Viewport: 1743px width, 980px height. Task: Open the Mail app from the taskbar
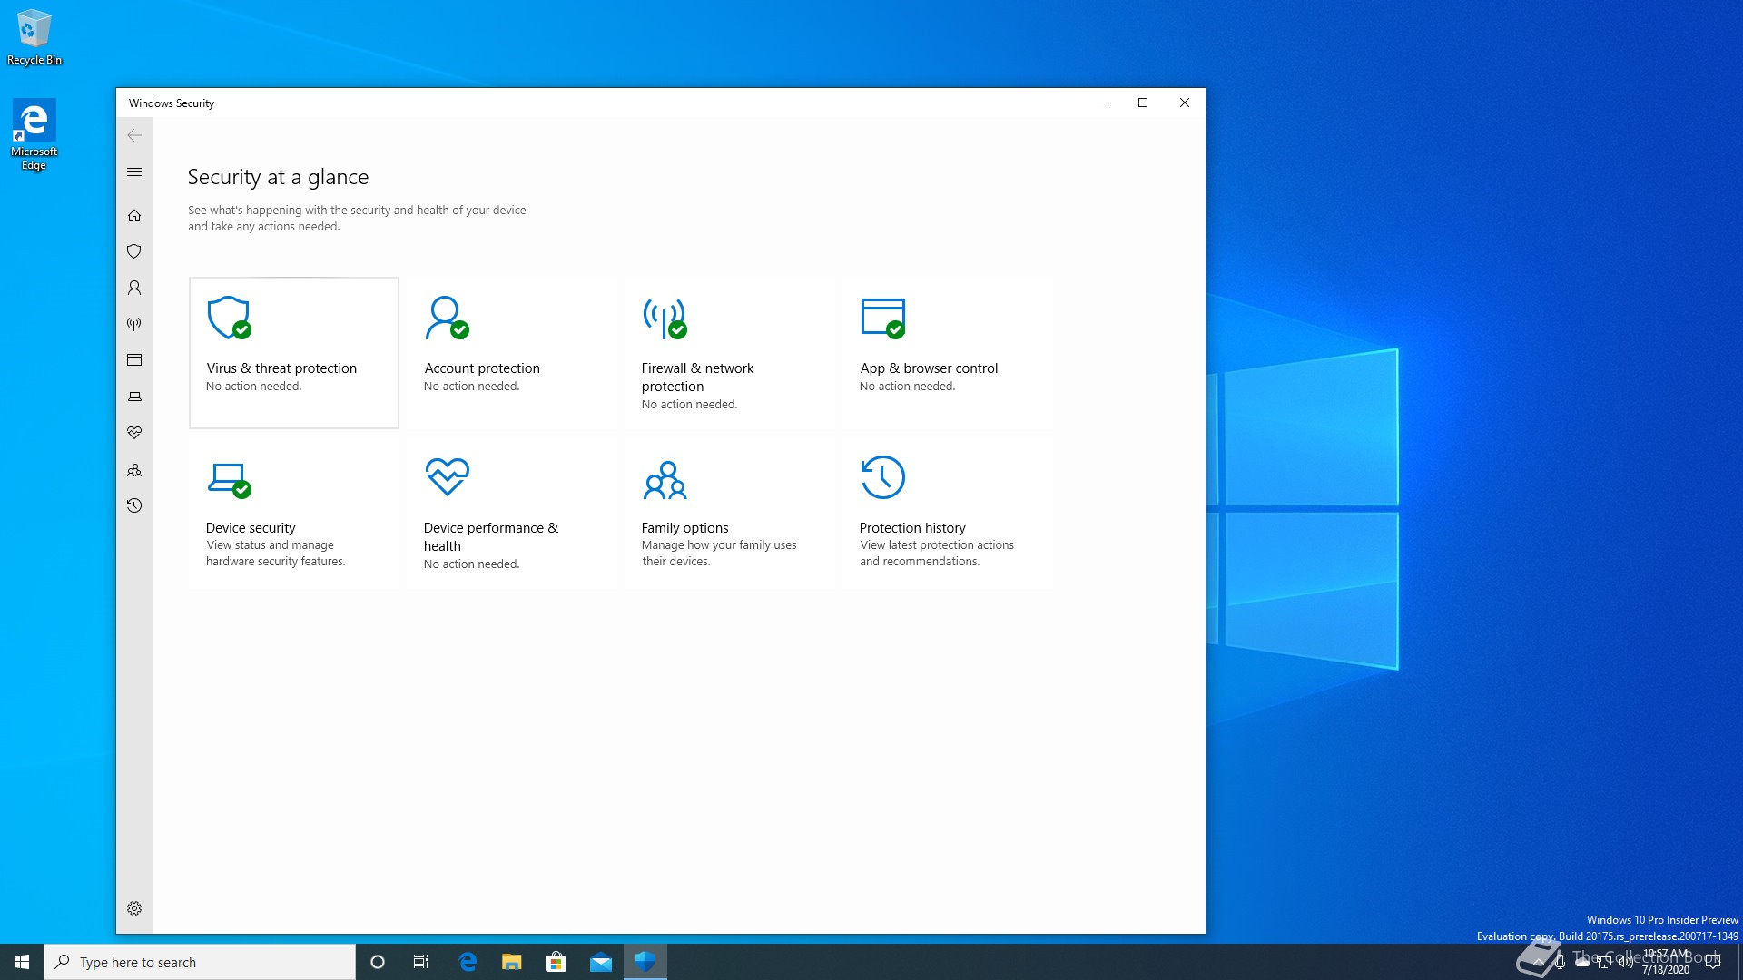[601, 962]
